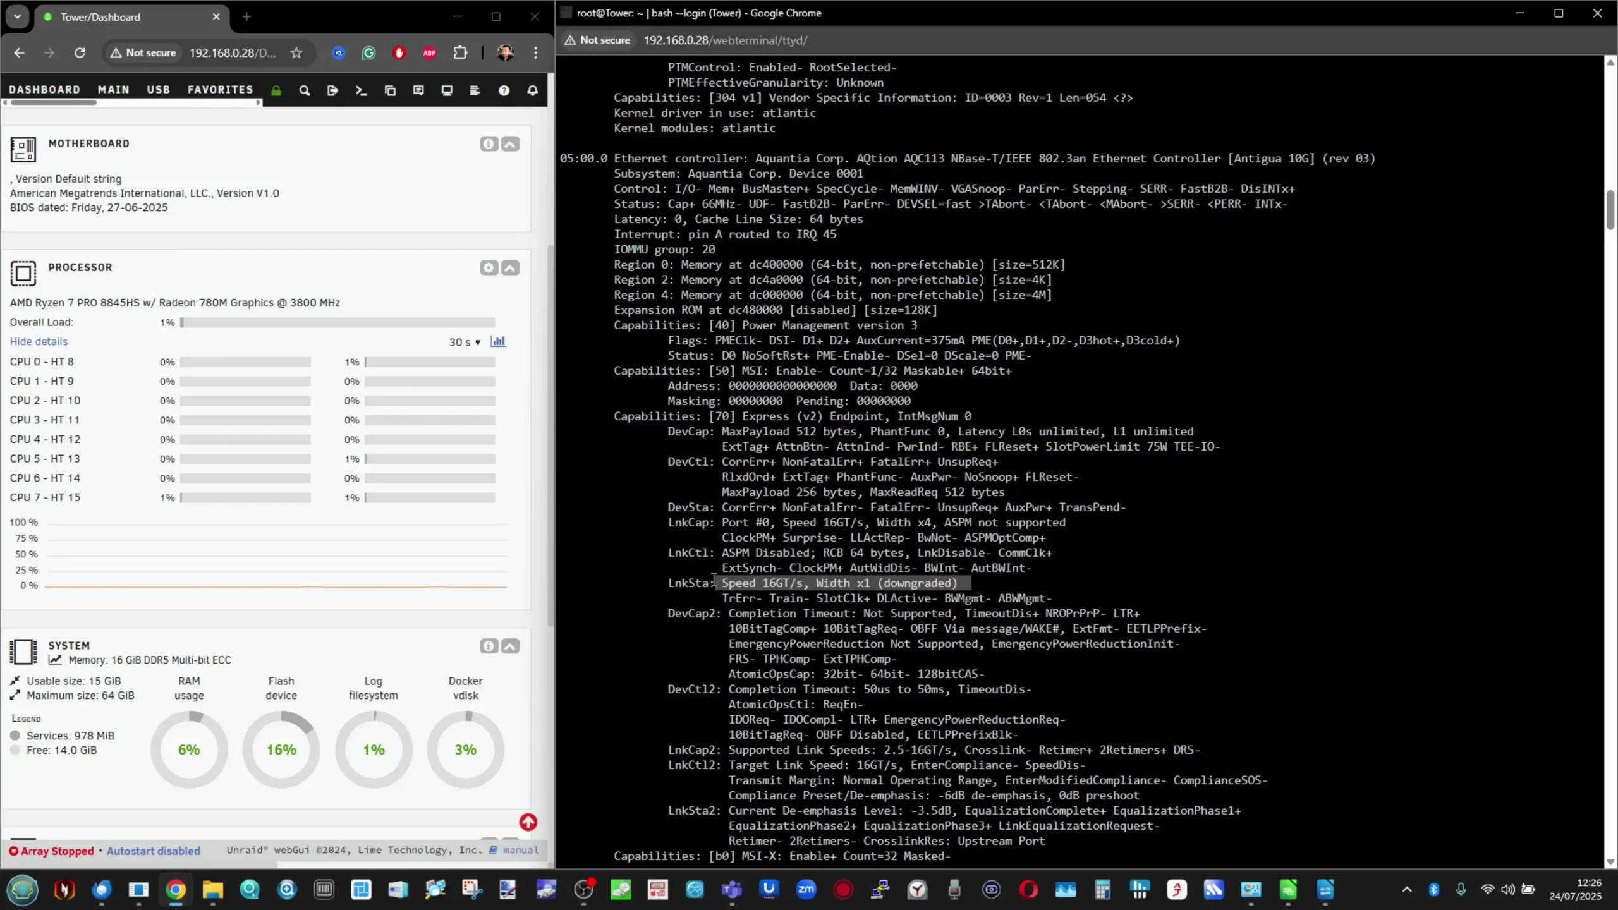Open Chrome from the taskbar
Image resolution: width=1618 pixels, height=910 pixels.
tap(176, 890)
